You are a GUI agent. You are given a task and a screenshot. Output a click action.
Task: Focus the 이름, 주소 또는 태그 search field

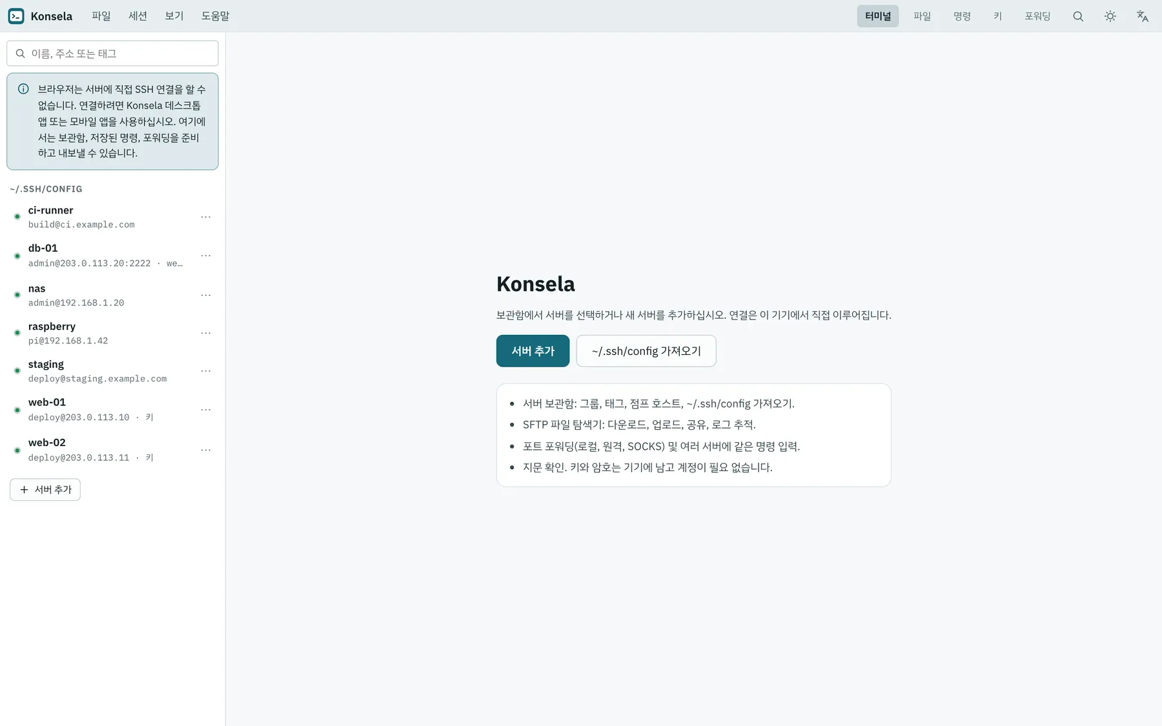click(112, 54)
